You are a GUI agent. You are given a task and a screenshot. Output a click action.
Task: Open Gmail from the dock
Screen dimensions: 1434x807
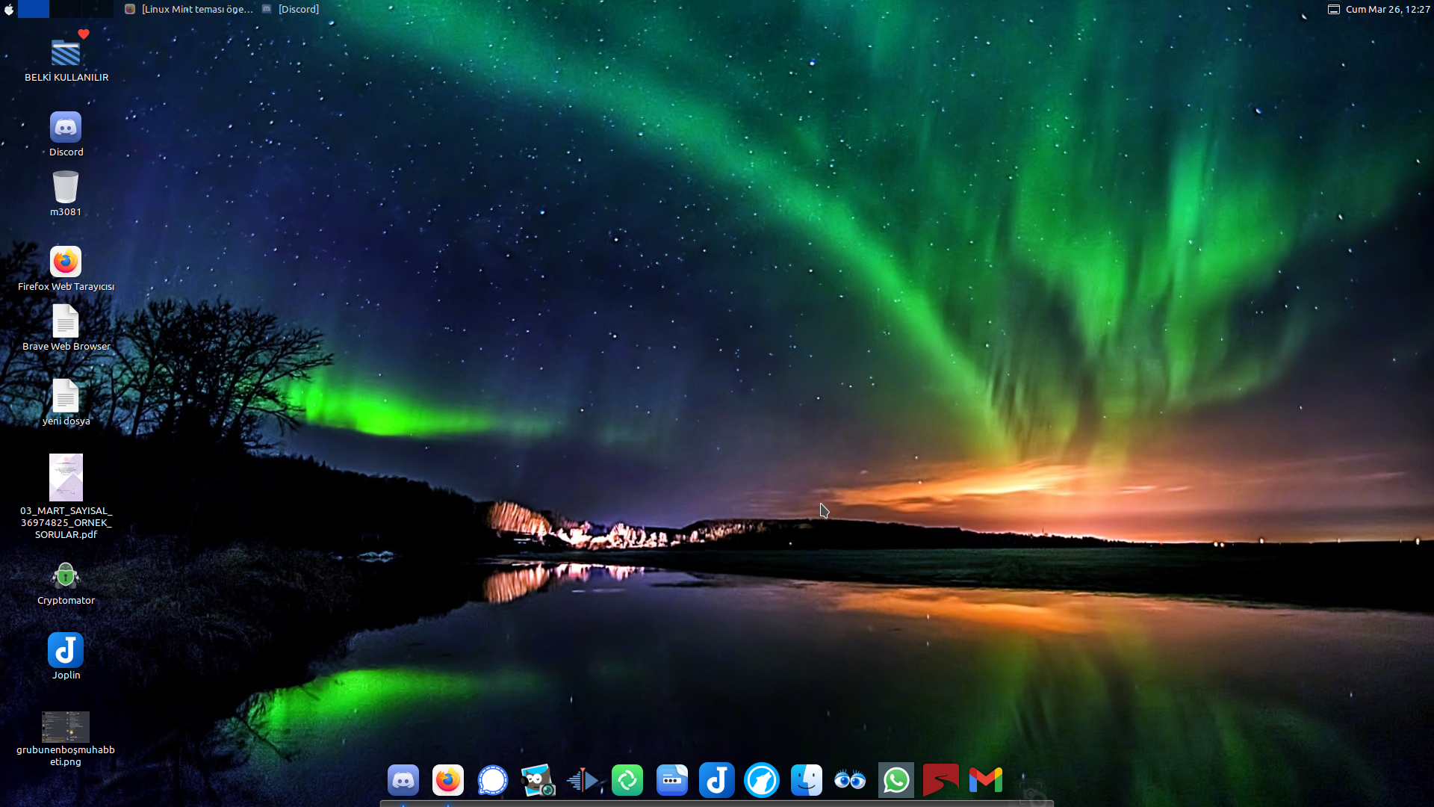pyautogui.click(x=986, y=780)
